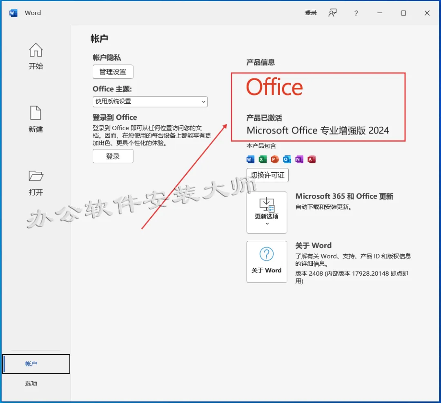Minimize the Word window
The height and width of the screenshot is (403, 441).
[x=380, y=13]
